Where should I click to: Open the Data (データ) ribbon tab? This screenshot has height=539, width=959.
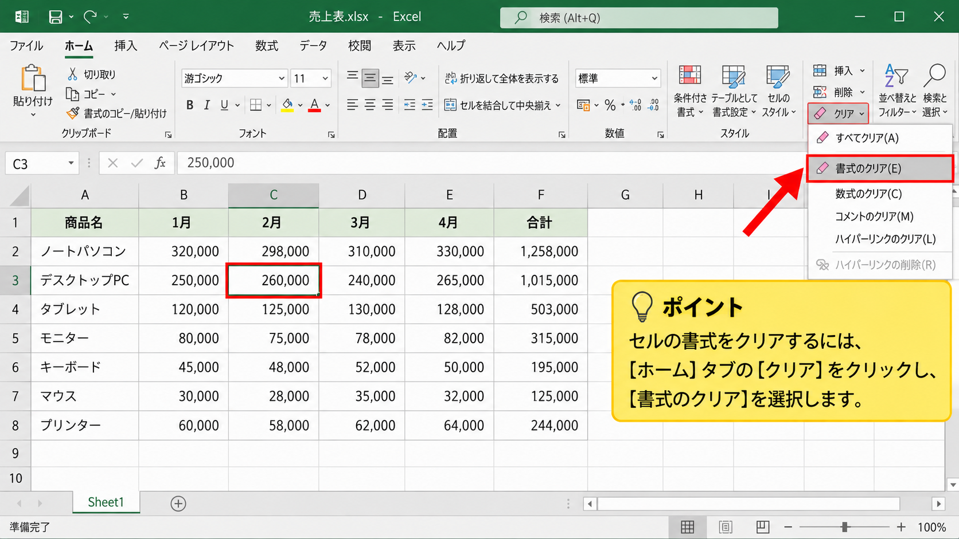point(313,46)
